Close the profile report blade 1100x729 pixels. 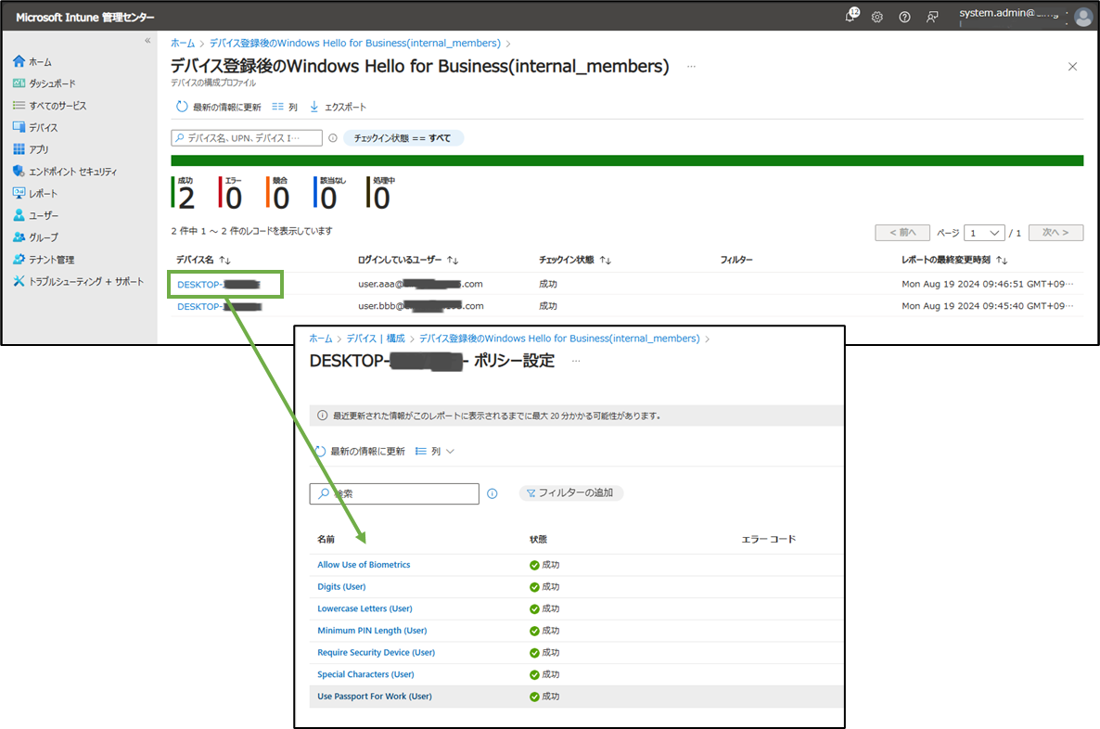click(1072, 67)
